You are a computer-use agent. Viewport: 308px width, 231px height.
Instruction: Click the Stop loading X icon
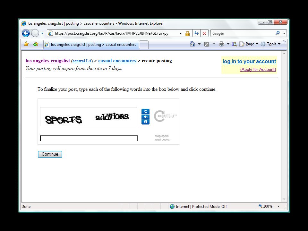click(204, 33)
